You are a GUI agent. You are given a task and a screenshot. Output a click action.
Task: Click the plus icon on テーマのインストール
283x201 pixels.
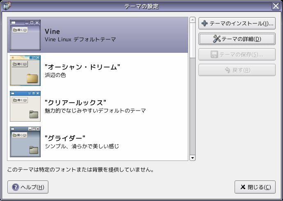point(205,23)
